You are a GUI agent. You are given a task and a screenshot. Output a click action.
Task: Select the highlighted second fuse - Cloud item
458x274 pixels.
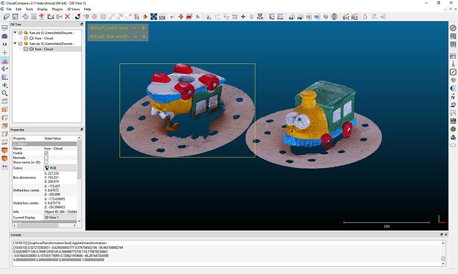coord(44,49)
